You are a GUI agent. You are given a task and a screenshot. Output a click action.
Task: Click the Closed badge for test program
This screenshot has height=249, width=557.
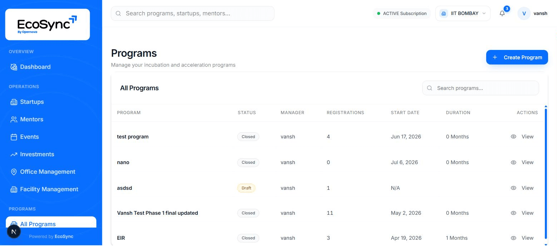[248, 137]
